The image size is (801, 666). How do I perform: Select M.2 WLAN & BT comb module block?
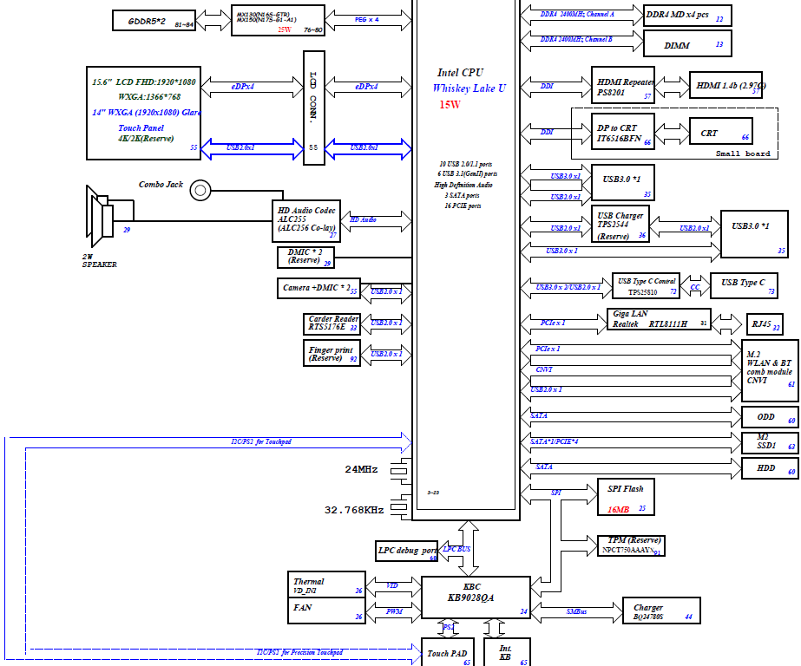point(770,370)
